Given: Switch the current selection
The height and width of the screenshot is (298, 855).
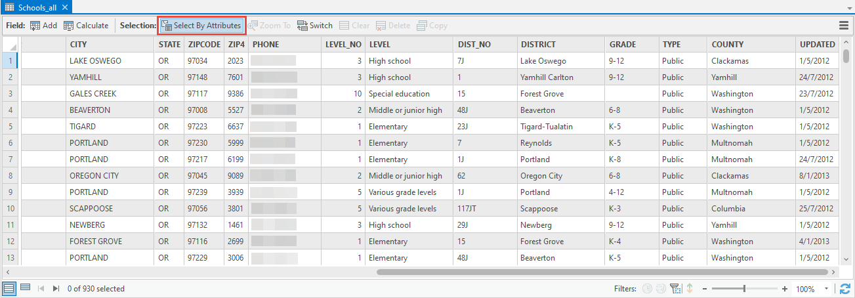Looking at the screenshot, I should click(x=315, y=26).
